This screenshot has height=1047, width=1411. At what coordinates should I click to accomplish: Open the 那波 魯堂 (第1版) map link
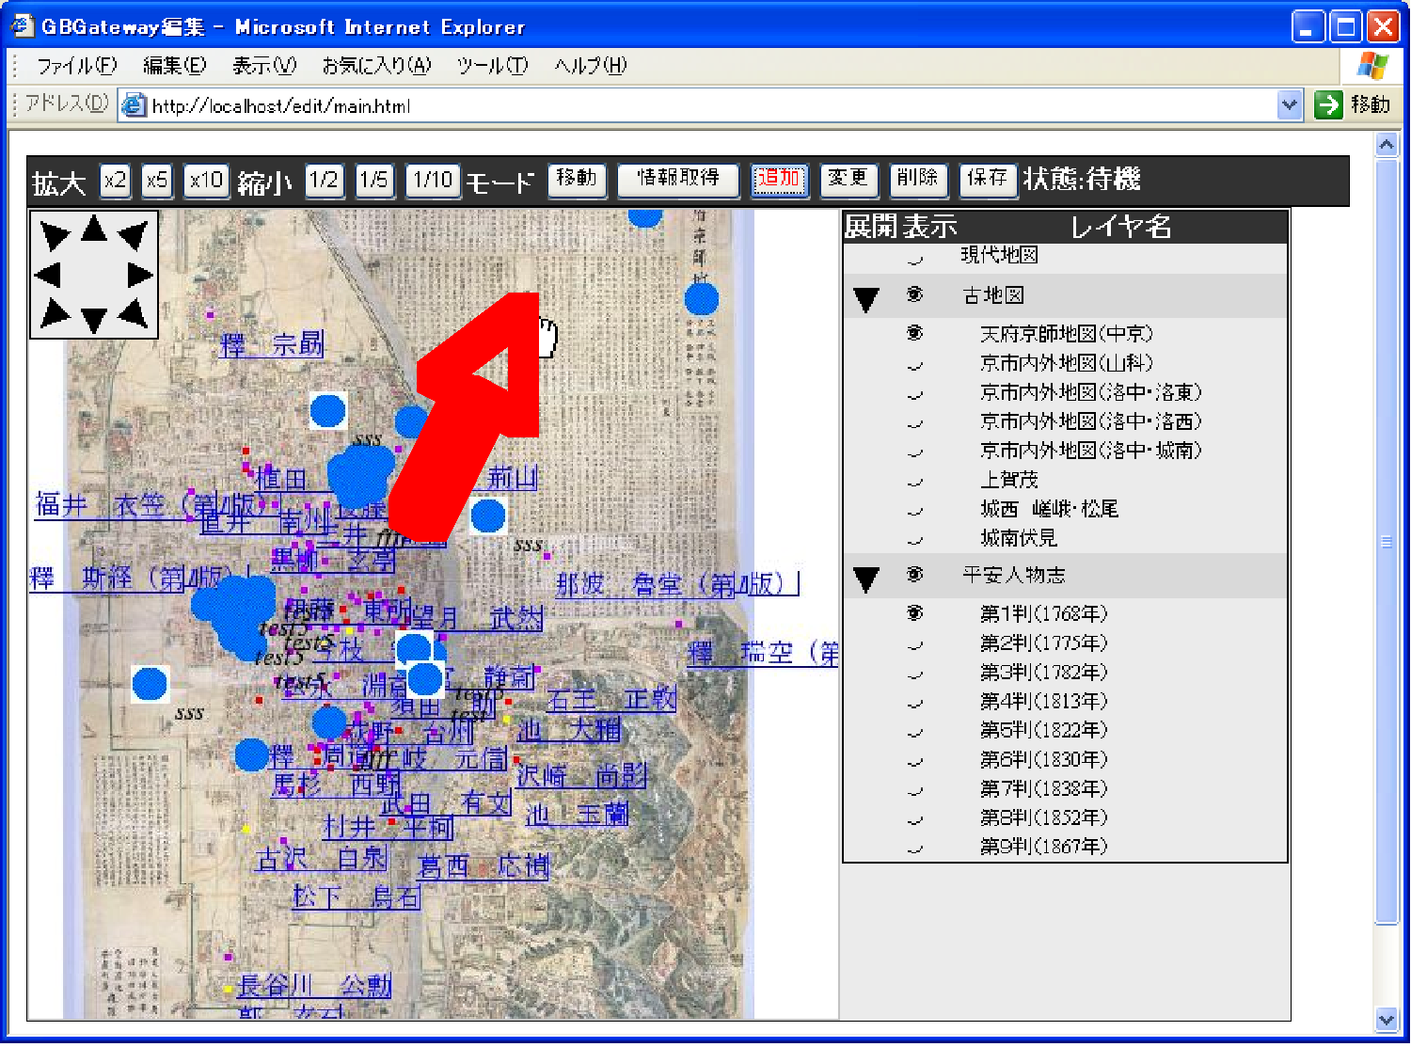coord(676,585)
